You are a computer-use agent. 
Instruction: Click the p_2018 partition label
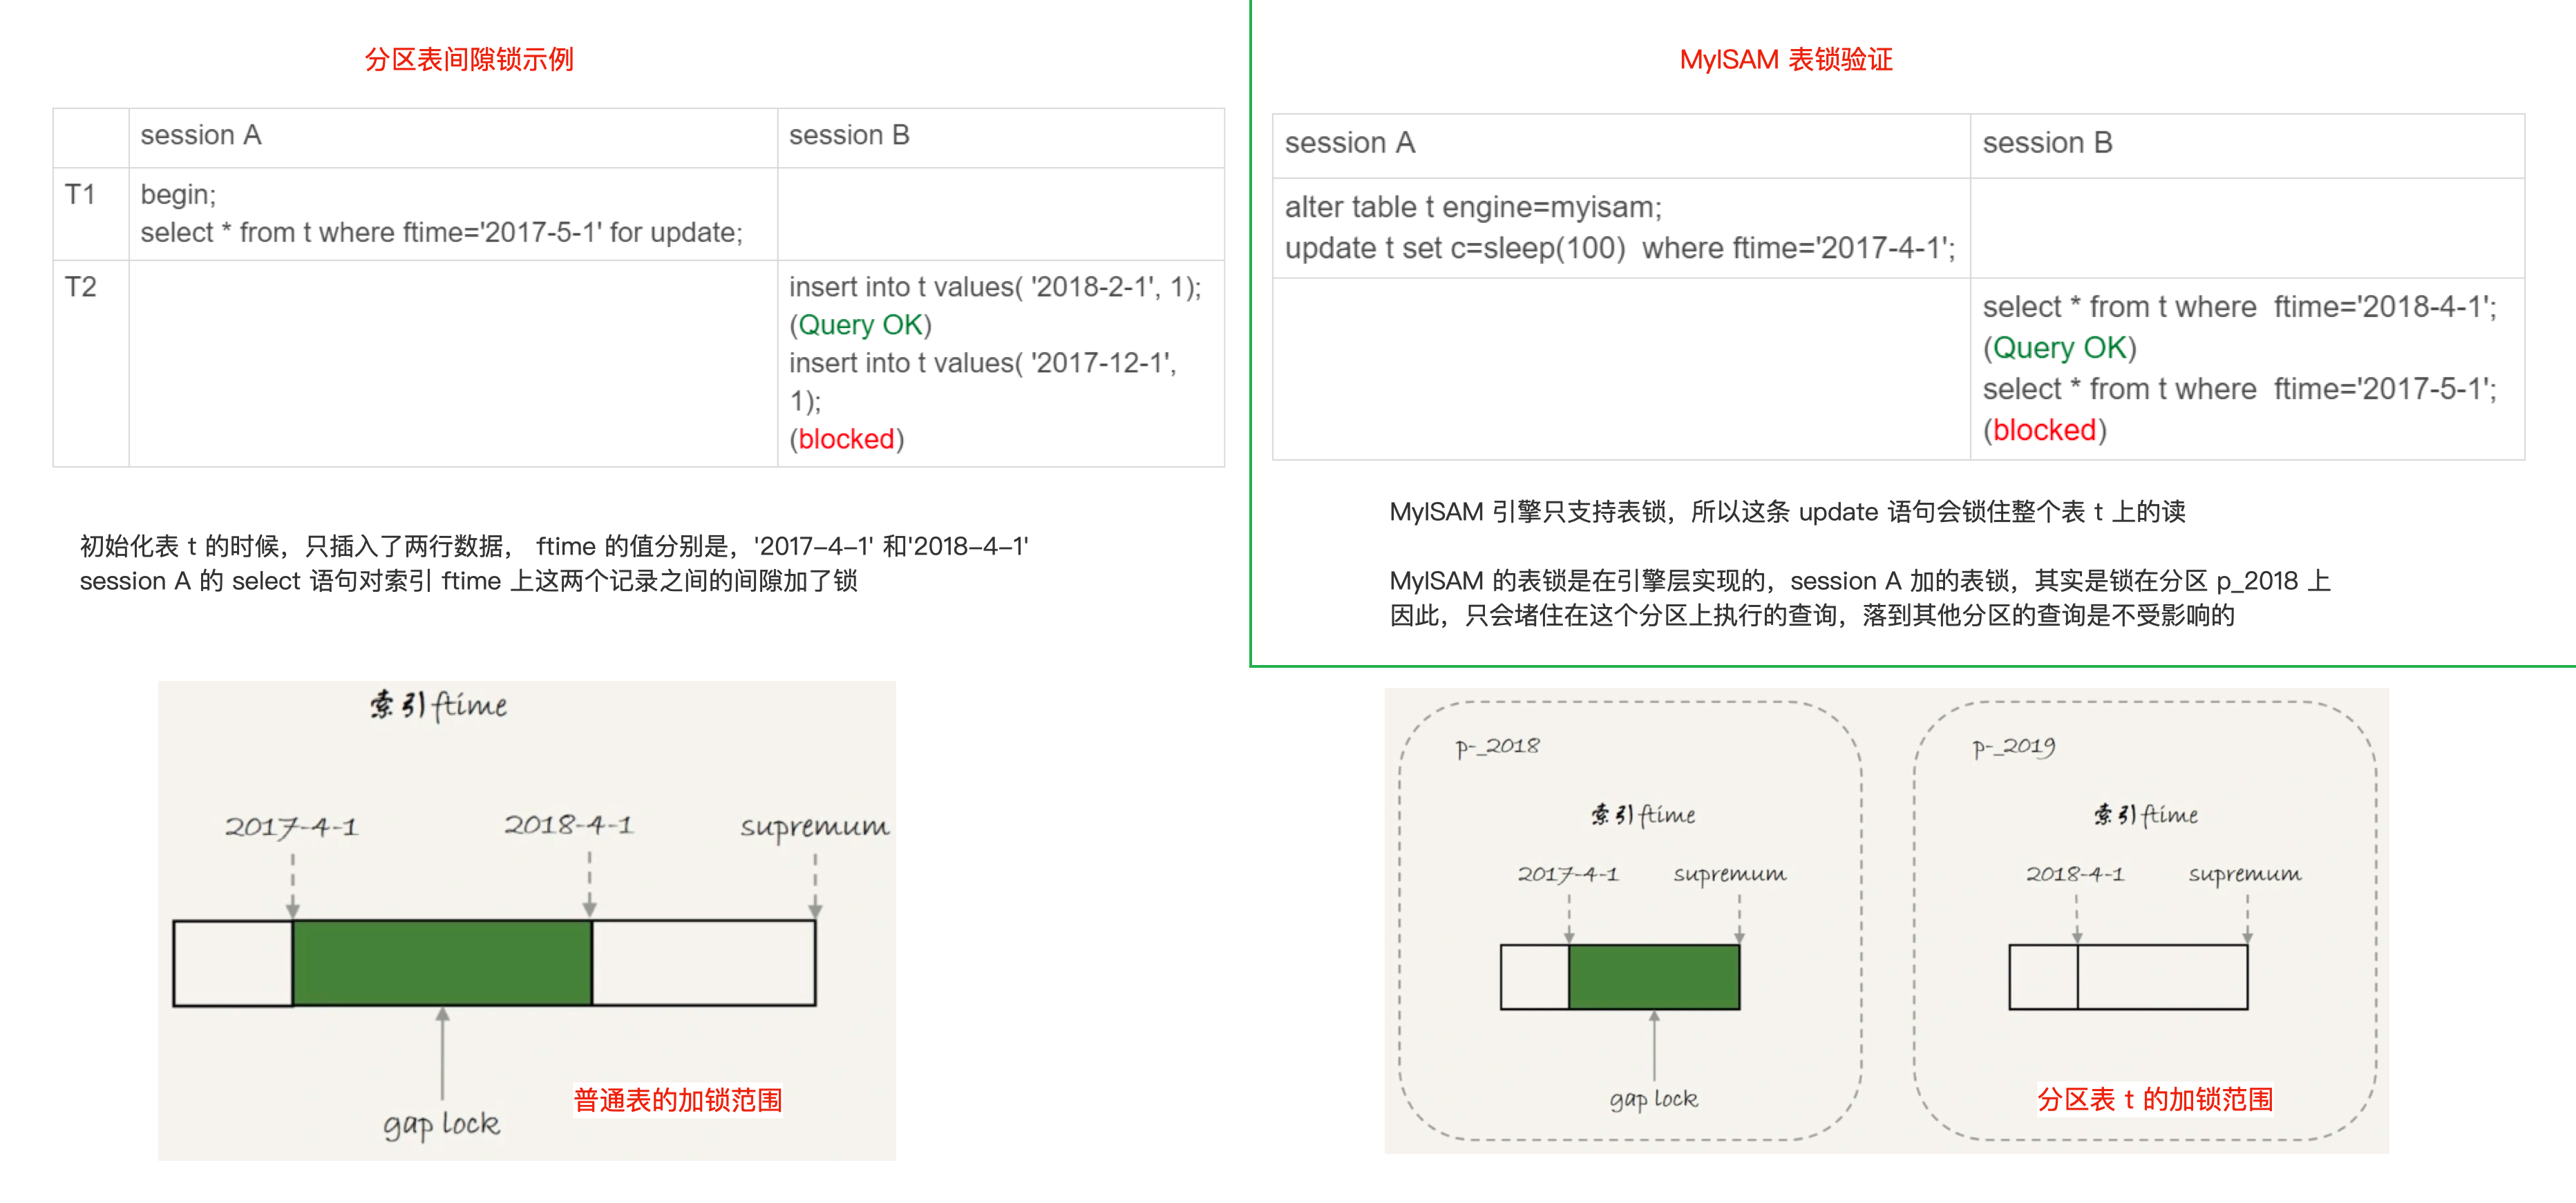1497,747
